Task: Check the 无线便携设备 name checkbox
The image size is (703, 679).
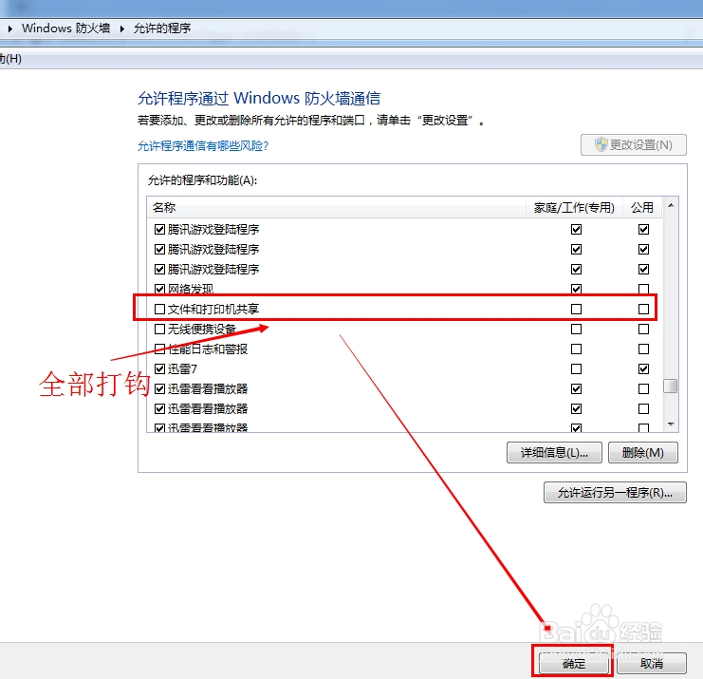Action: point(159,329)
